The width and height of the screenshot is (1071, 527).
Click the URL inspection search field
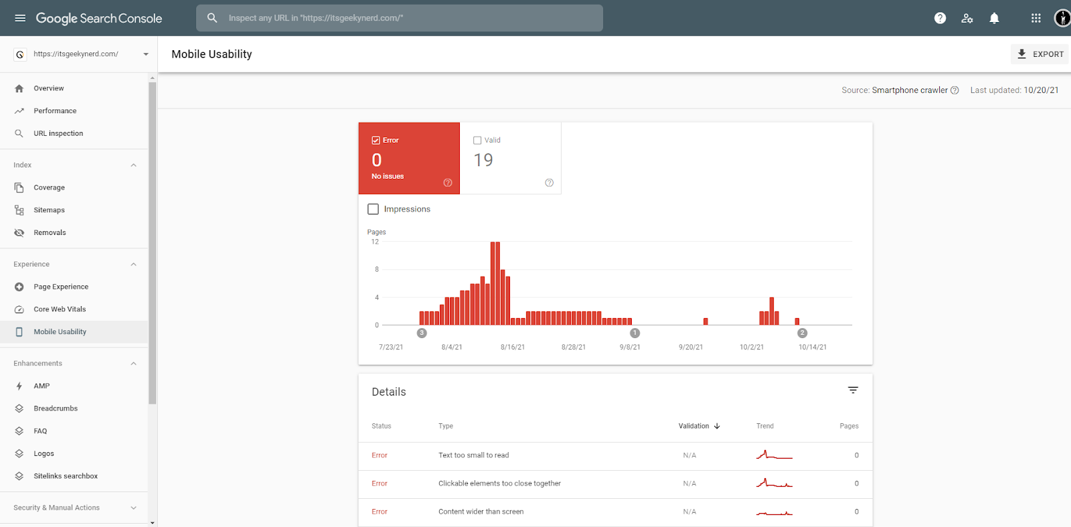click(400, 18)
